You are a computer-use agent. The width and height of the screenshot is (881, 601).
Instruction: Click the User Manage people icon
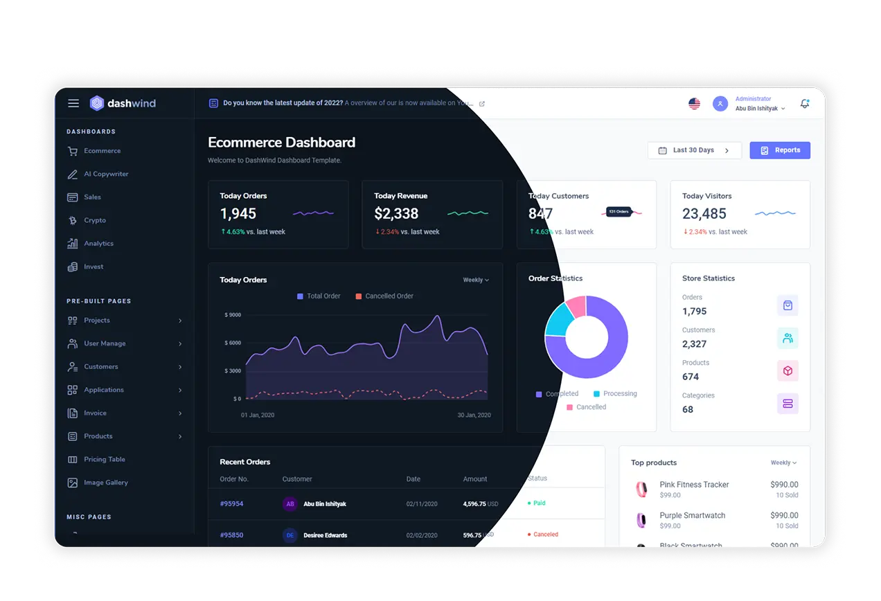pyautogui.click(x=72, y=343)
